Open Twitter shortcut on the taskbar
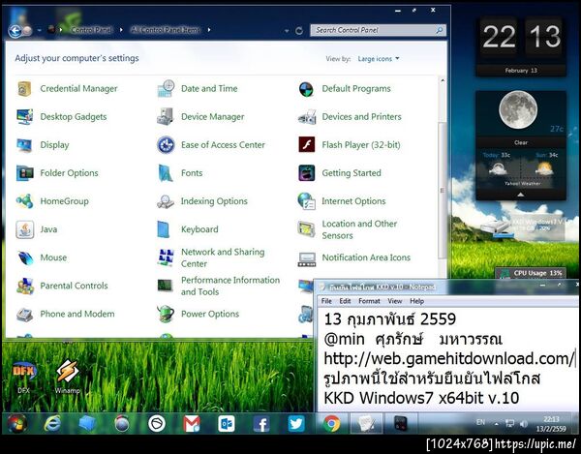The image size is (581, 454). pos(296,424)
